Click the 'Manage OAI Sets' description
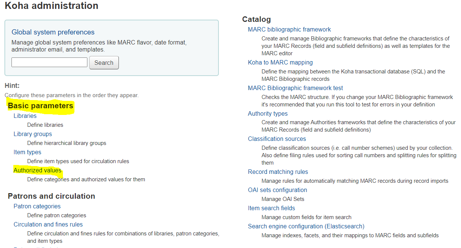Screen dimensions: 461x248 pos(283,199)
